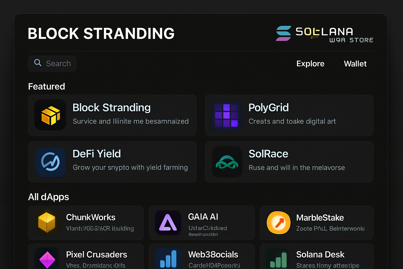Click the GAIA AI triangle icon
This screenshot has height=269, width=403.
(x=168, y=223)
